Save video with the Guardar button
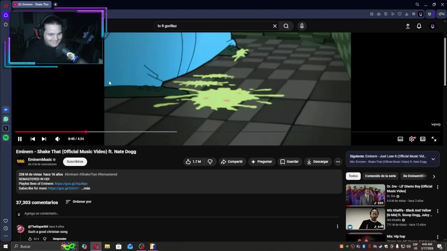The image size is (447, 251). point(290,162)
